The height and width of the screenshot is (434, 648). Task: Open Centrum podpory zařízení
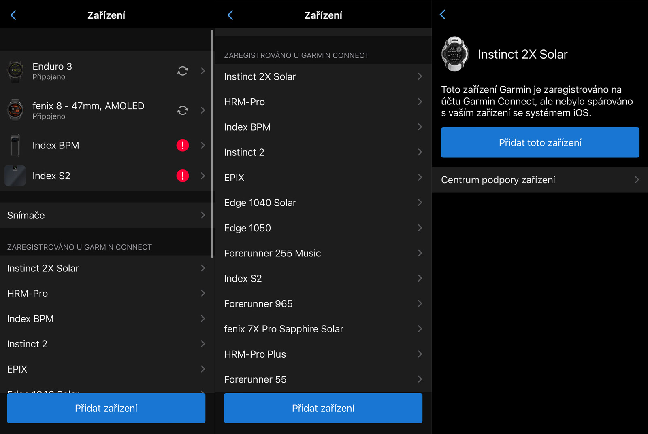click(540, 180)
